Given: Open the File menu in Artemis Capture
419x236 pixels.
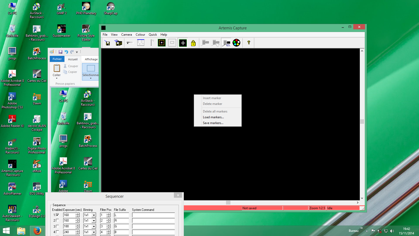Looking at the screenshot, I should [x=105, y=35].
